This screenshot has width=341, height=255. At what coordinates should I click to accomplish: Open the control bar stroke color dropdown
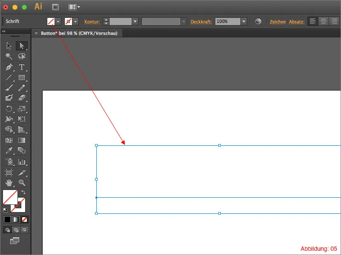coord(75,22)
